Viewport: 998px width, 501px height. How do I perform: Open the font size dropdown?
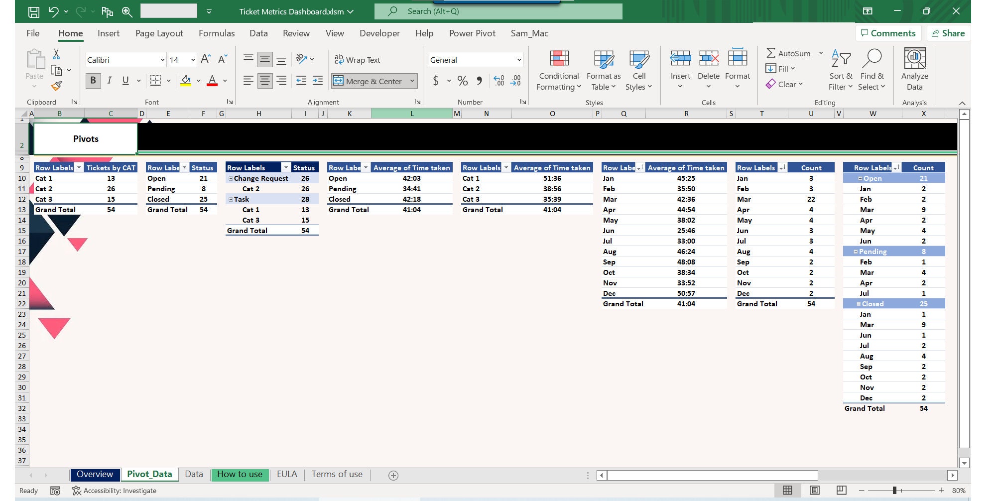192,59
